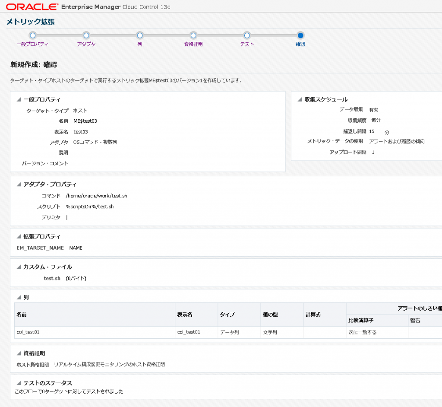Click the アダプタ step circle
442x407 pixels.
86,35
